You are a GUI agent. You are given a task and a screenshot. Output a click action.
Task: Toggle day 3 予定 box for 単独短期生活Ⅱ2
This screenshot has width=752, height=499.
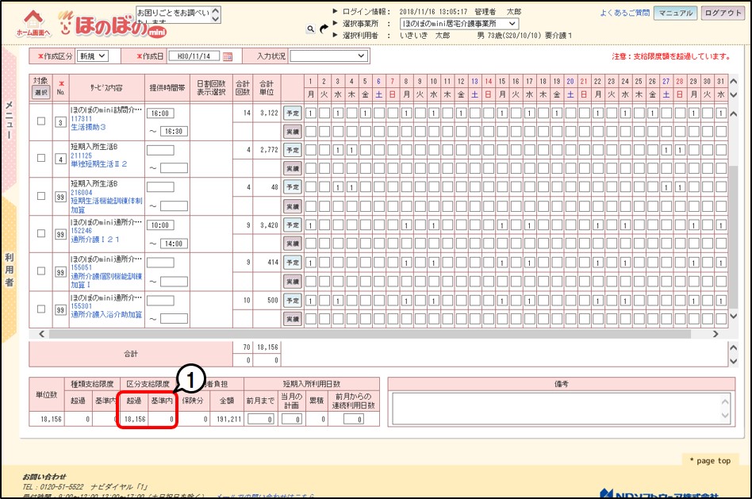[338, 150]
